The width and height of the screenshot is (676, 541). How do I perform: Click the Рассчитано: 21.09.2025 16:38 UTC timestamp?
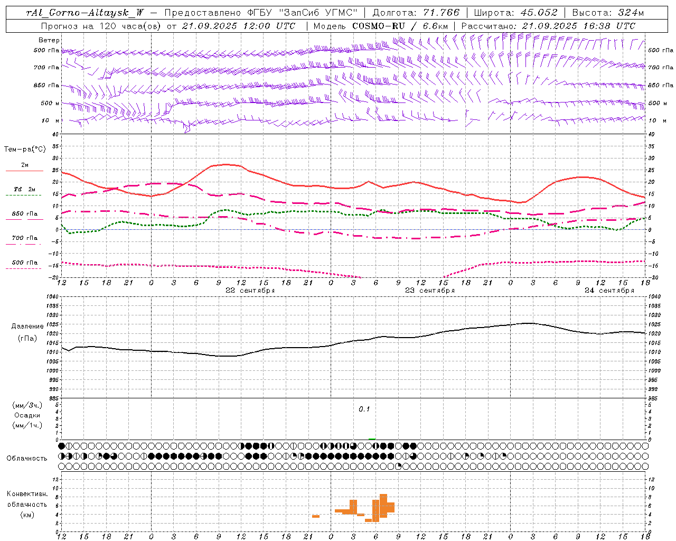549,26
